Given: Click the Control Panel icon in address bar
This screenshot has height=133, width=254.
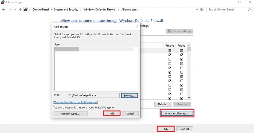Looking at the screenshot, I should (26, 9).
